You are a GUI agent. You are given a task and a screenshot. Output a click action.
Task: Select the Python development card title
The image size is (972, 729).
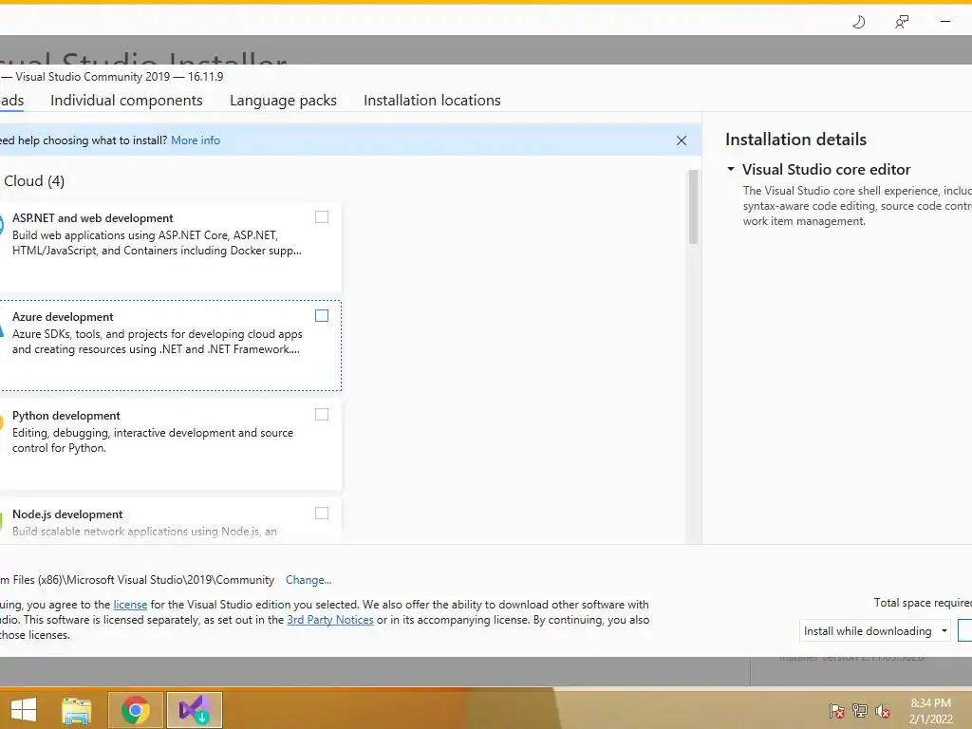[x=66, y=416]
